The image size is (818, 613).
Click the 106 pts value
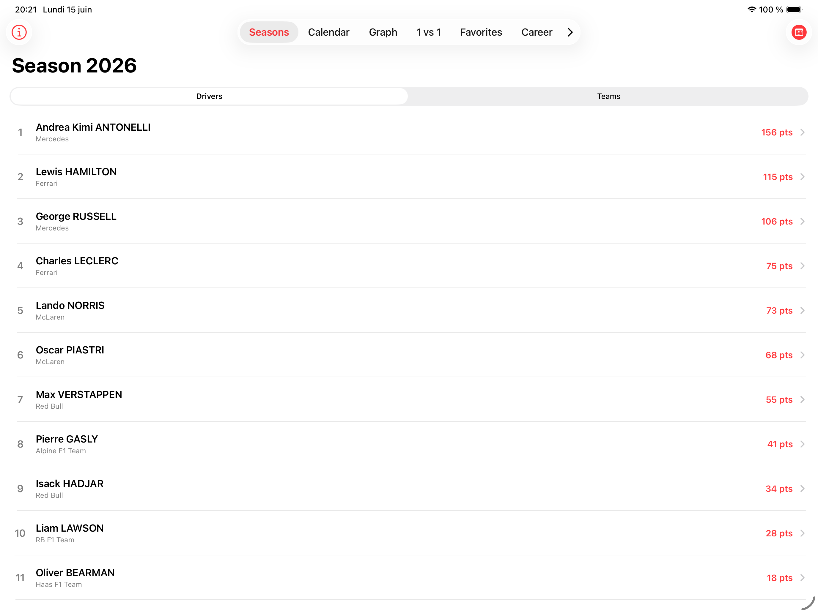coord(777,221)
